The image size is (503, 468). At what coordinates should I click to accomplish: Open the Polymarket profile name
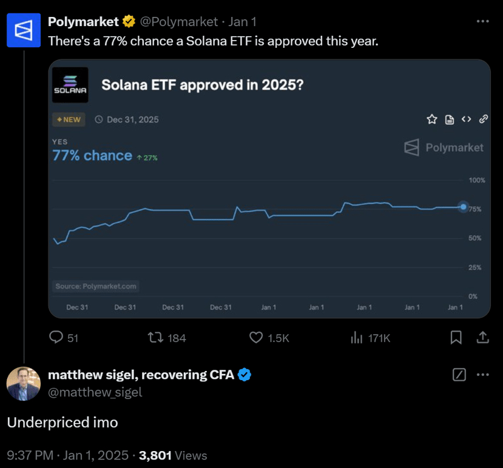point(83,22)
